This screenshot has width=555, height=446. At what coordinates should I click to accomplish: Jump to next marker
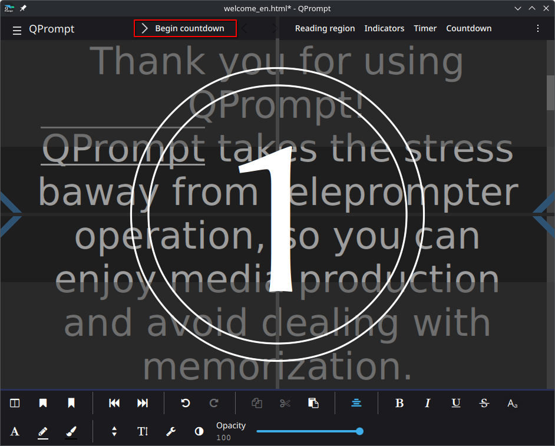click(x=143, y=403)
